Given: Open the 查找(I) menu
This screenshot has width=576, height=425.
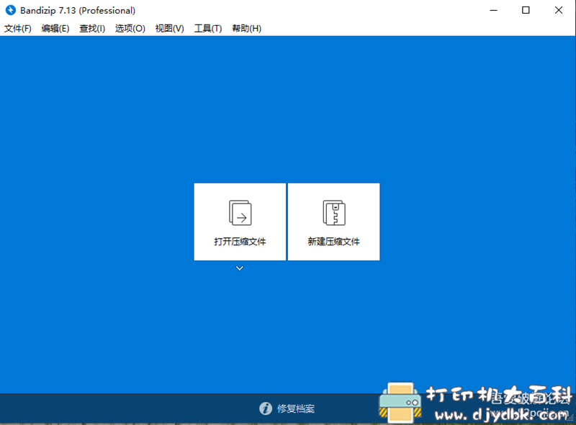Looking at the screenshot, I should point(92,28).
